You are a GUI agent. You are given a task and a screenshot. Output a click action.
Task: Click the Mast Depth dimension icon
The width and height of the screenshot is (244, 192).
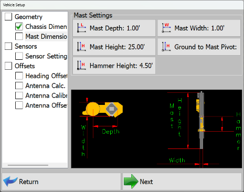pyautogui.click(x=81, y=28)
